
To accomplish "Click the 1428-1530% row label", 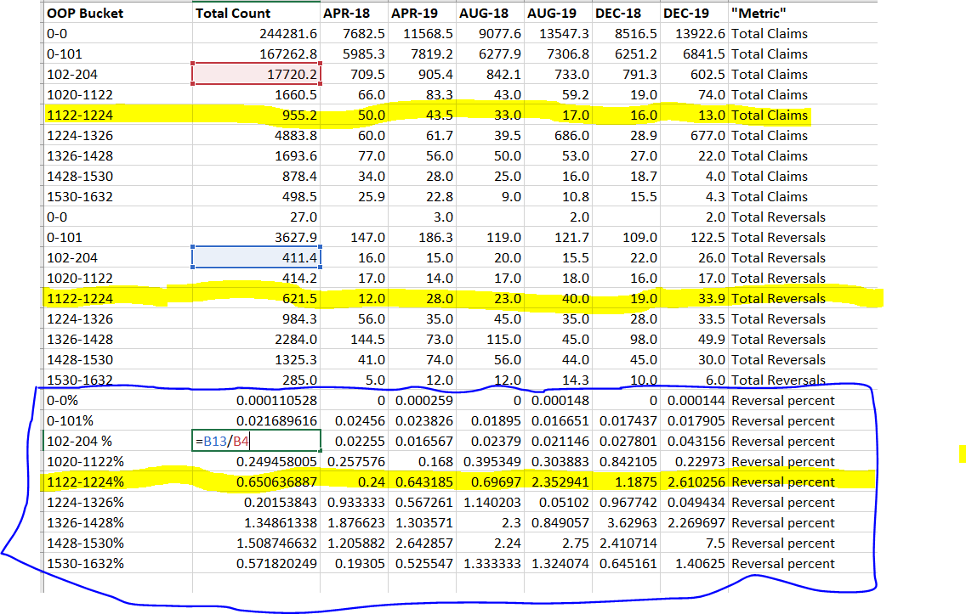I will 118,543.
